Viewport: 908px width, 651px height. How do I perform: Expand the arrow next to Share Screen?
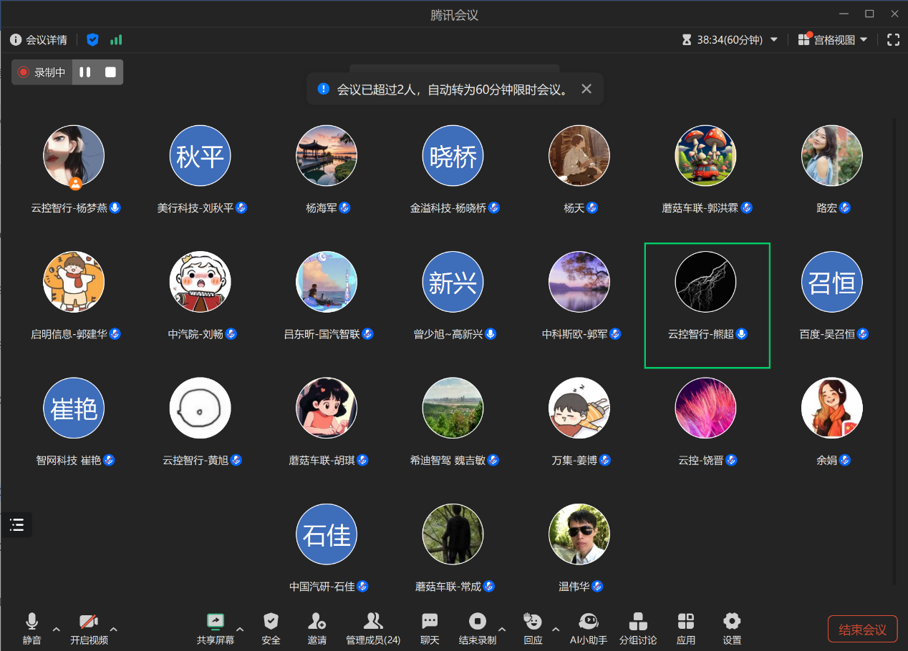click(240, 630)
